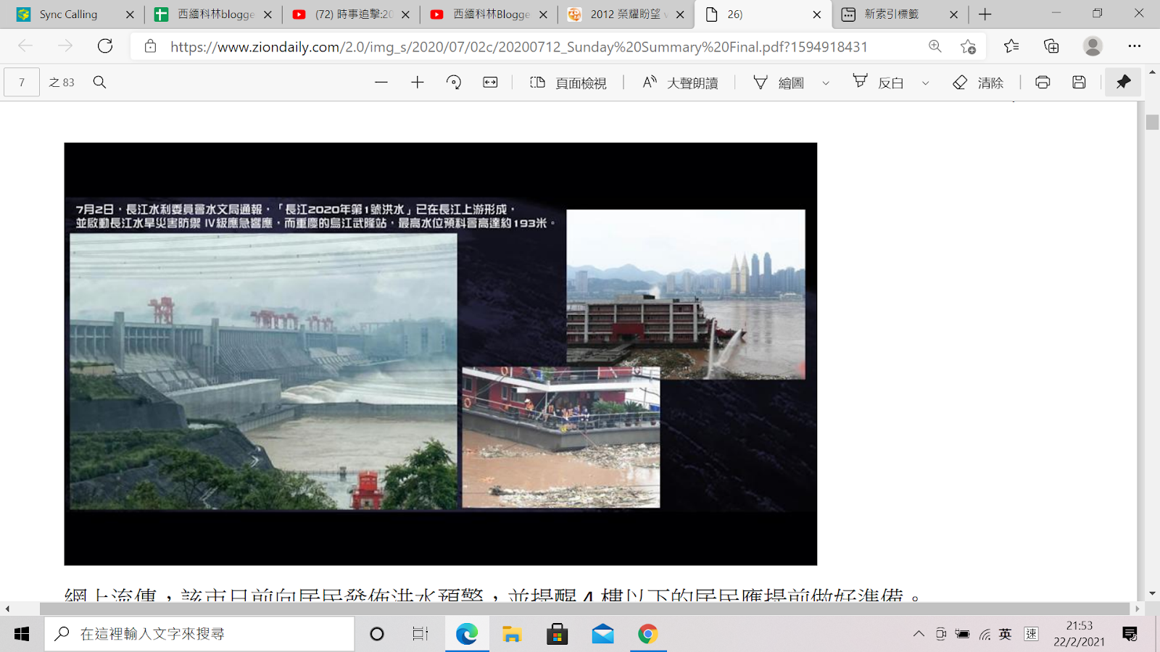Open File Explorer from taskbar
Screen dimensions: 1160x652
point(513,635)
